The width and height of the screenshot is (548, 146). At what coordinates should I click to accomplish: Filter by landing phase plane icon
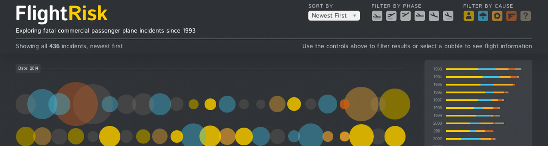[x=448, y=16]
